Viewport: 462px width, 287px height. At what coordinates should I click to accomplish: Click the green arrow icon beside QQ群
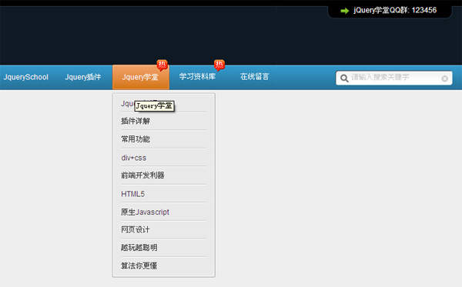[x=345, y=11]
